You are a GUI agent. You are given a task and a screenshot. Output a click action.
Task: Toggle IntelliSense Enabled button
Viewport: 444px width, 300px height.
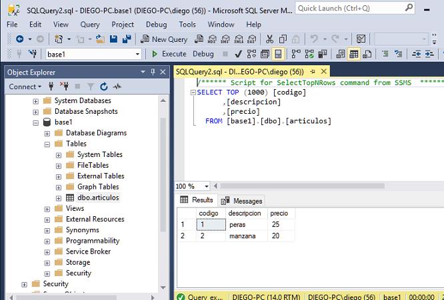click(x=278, y=54)
